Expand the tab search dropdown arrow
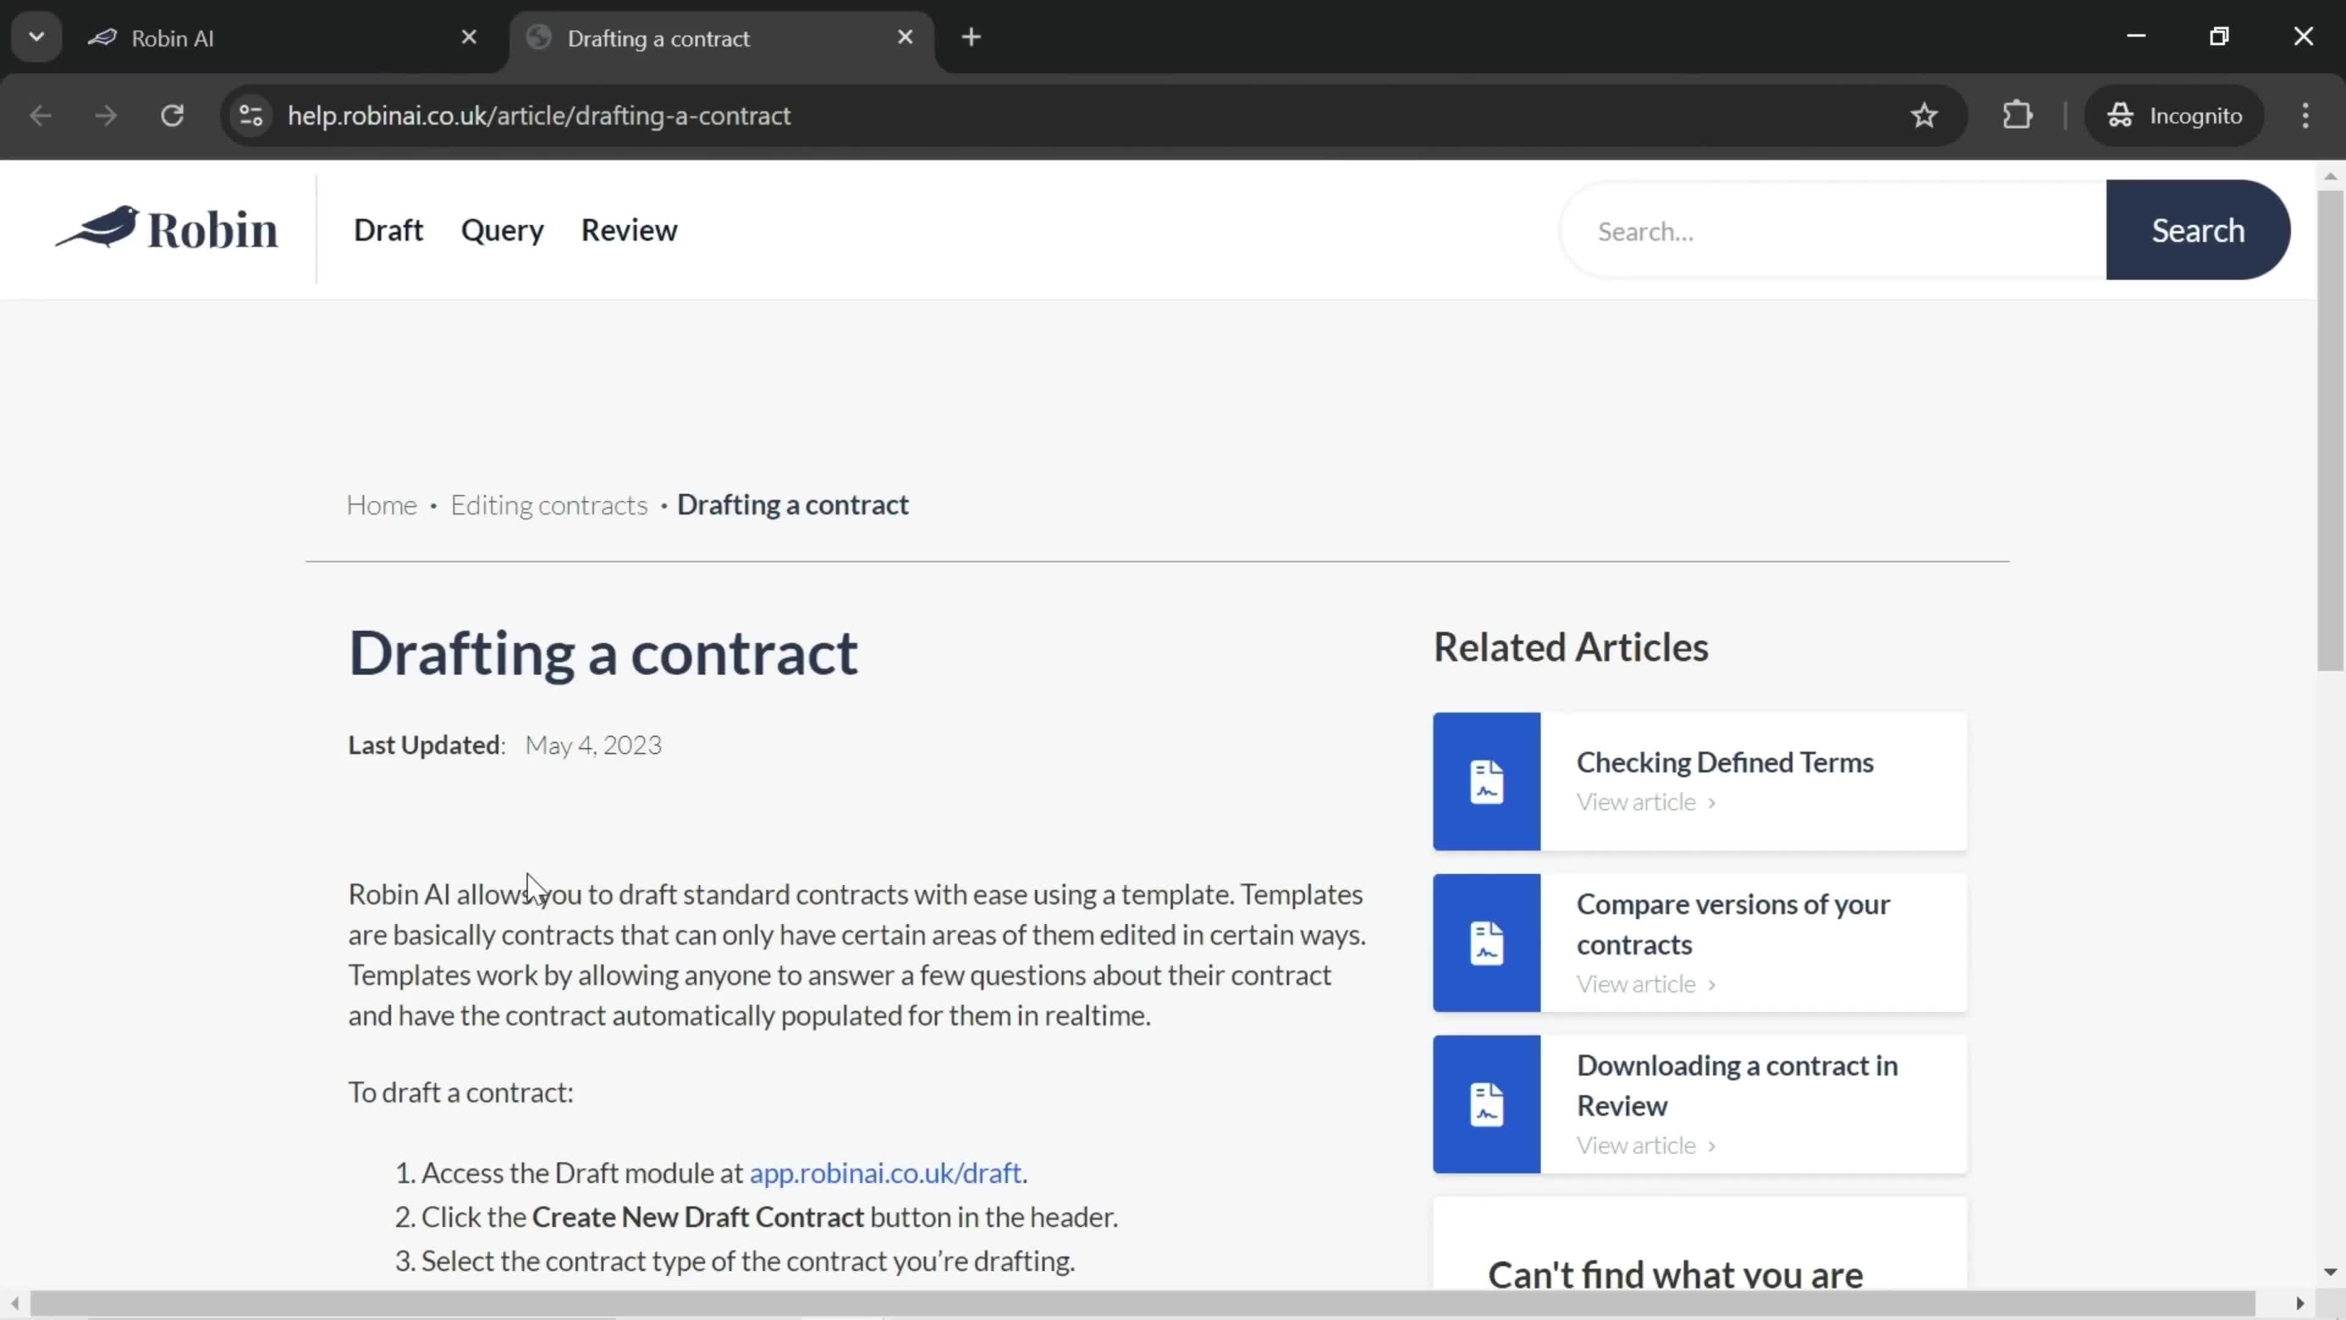The width and height of the screenshot is (2346, 1320). [37, 37]
